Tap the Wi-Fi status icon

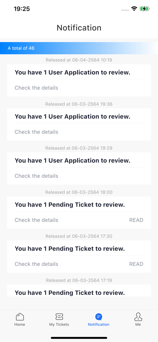coord(134,9)
